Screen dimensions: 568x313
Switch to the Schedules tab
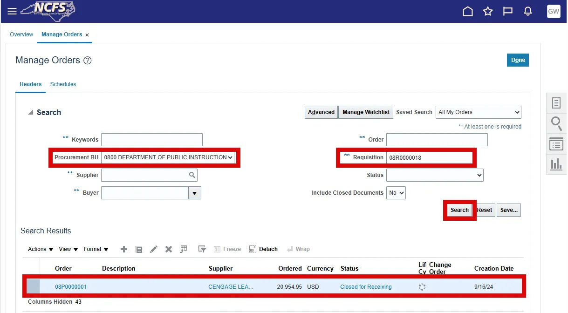(x=63, y=84)
